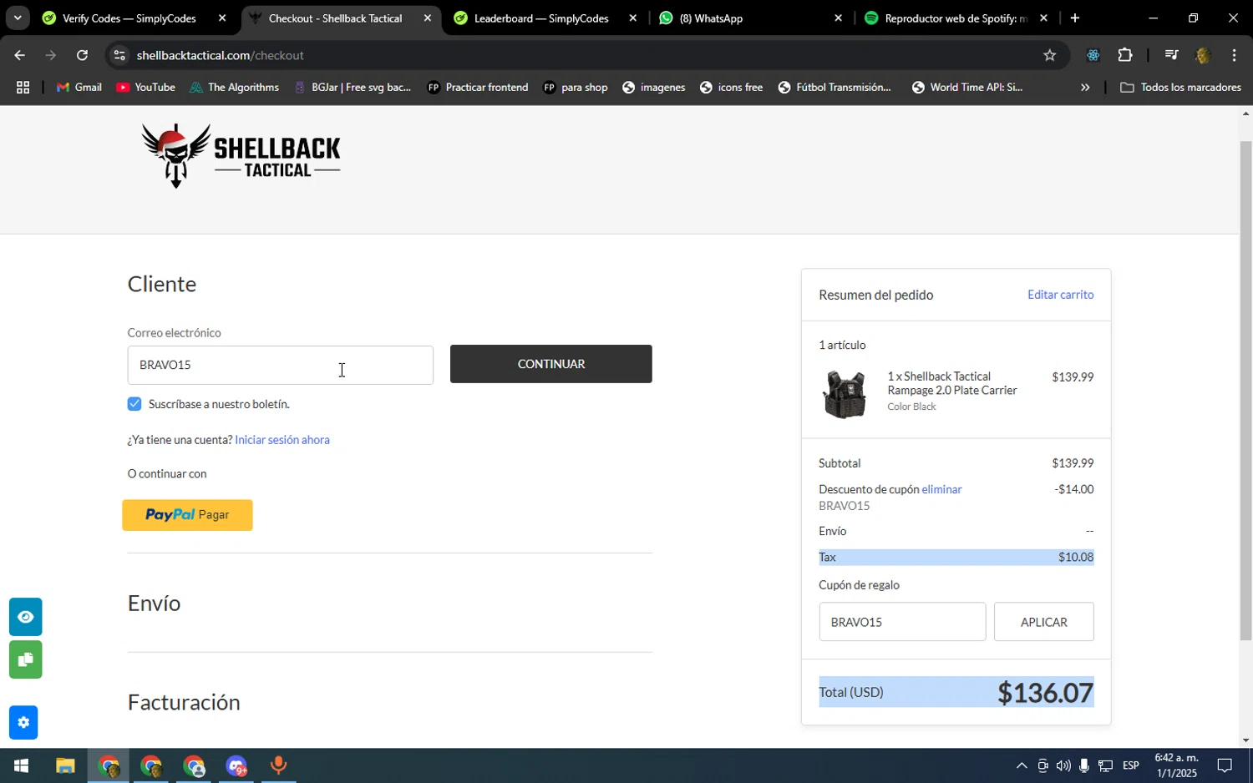Bookmark this page with the star icon
1253x783 pixels.
[x=1050, y=55]
